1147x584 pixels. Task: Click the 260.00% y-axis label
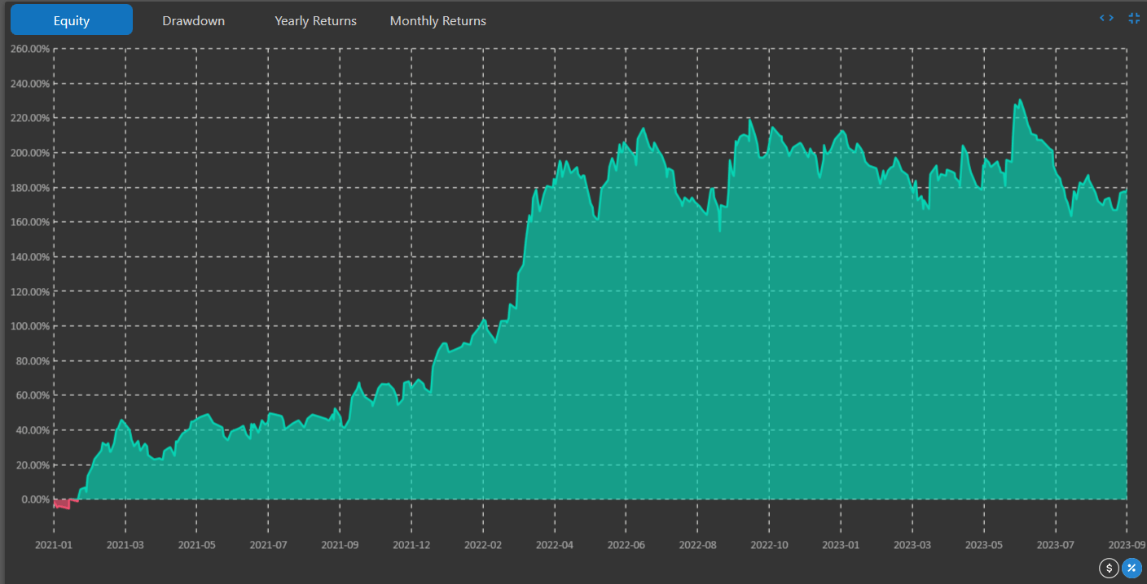tap(30, 49)
